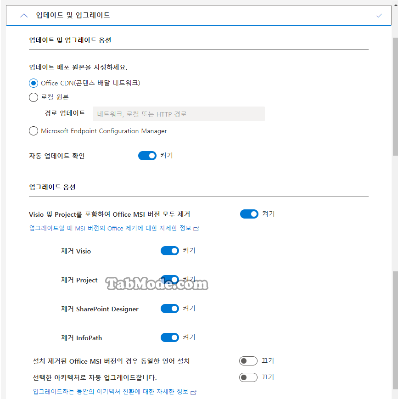This screenshot has height=399, width=398.
Task: Click the checkmark icon in section header
Action: [379, 16]
